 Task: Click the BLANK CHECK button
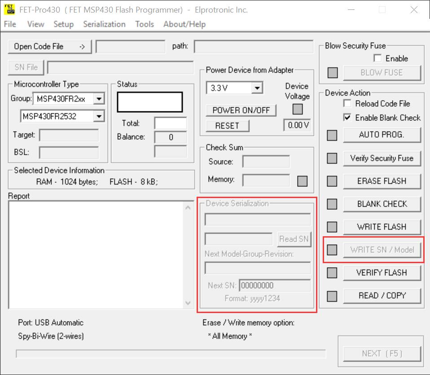click(x=382, y=204)
